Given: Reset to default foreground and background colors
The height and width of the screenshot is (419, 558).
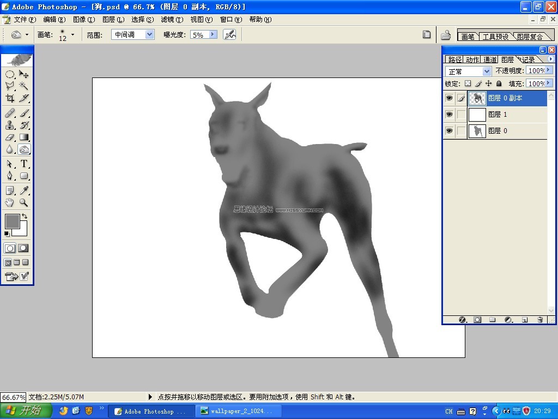Looking at the screenshot, I should click(x=7, y=234).
